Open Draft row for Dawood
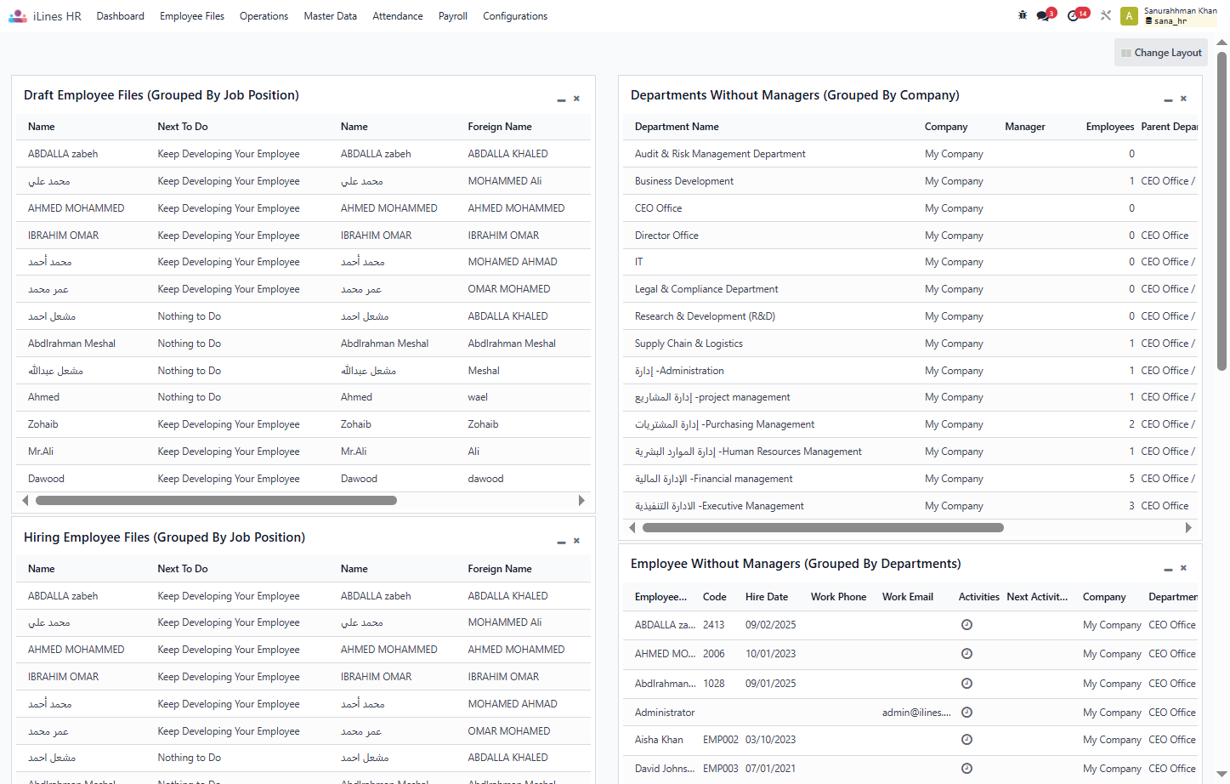Viewport: 1230px width, 784px height. coord(303,479)
